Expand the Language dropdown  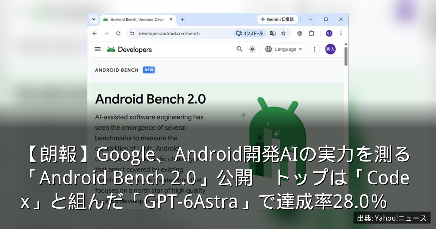284,49
